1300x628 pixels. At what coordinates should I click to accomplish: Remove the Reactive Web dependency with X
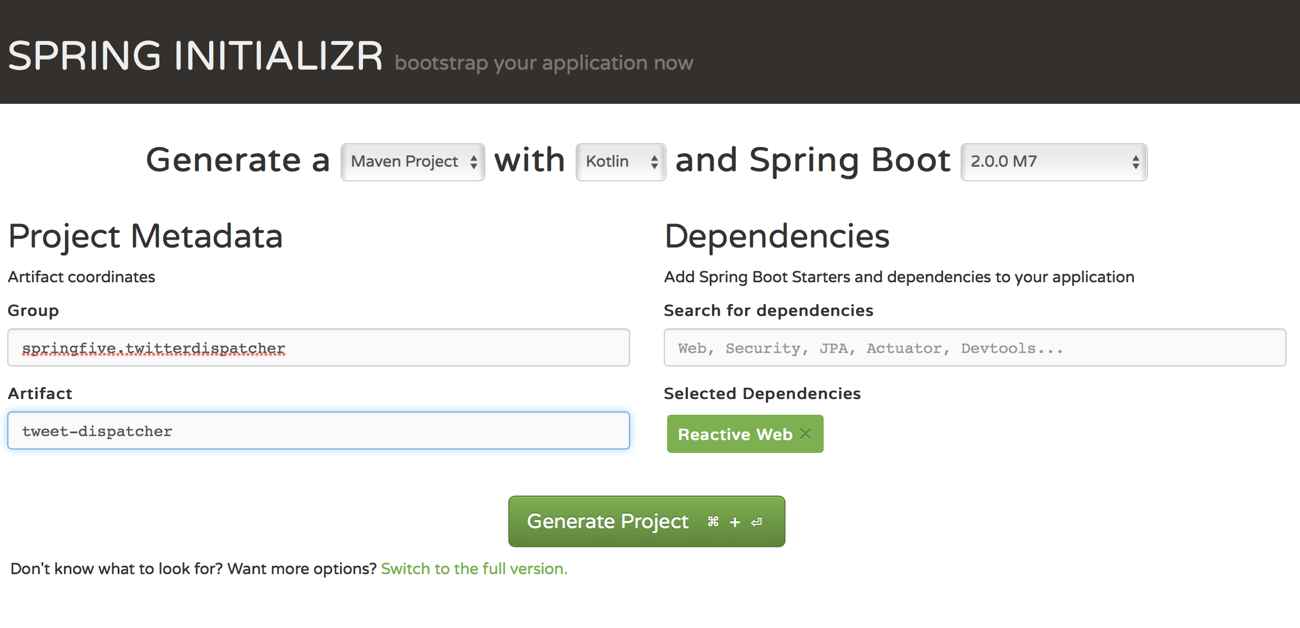click(806, 434)
